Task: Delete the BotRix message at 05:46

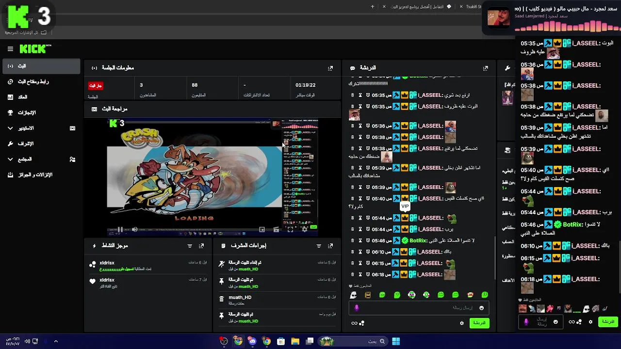Action: click(353, 240)
